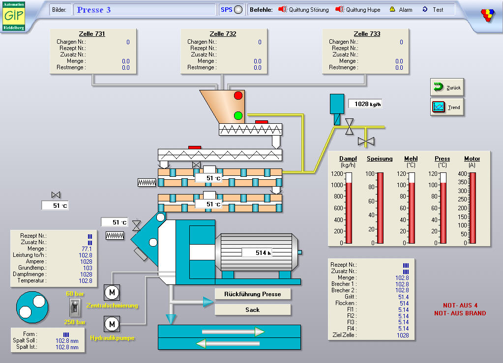Click the green indicator light on hopper
This screenshot has width=503, height=363.
pos(238,116)
